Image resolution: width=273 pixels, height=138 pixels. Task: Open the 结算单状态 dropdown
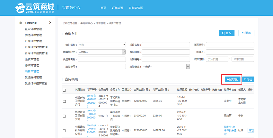(102, 52)
